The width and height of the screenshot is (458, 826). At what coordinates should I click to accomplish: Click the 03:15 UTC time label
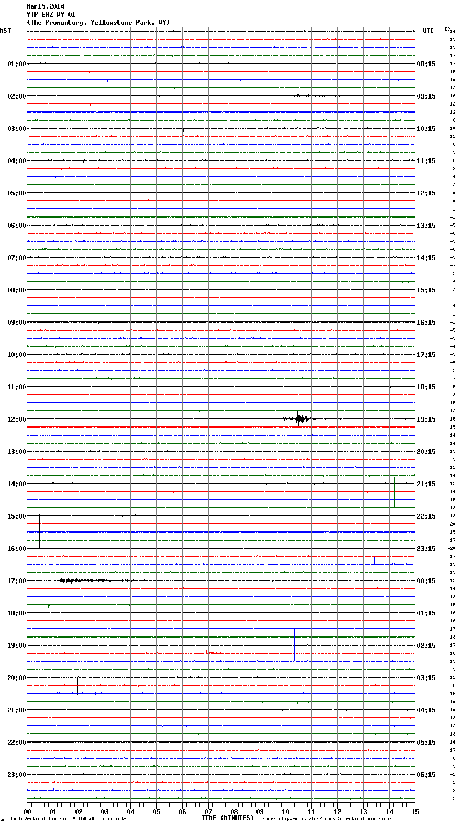(x=426, y=678)
